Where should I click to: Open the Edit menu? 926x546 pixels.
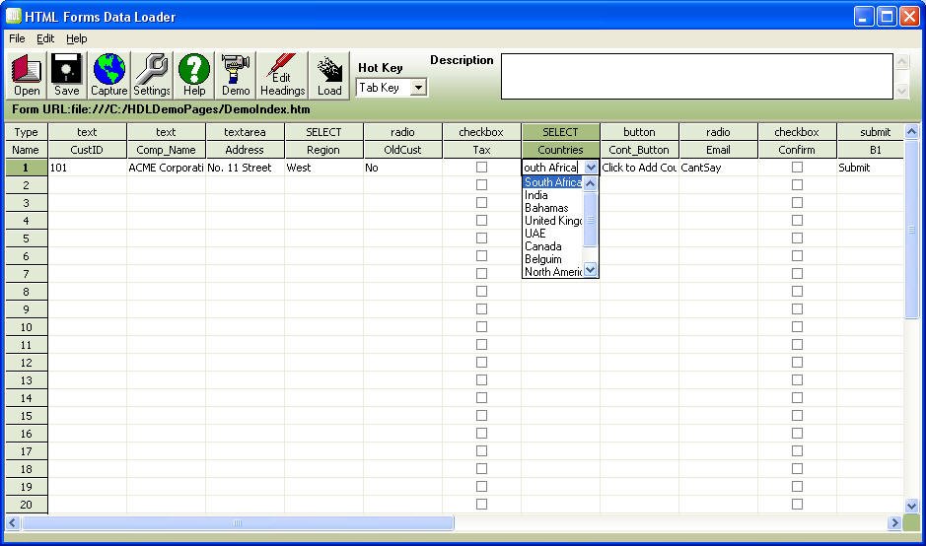[45, 38]
